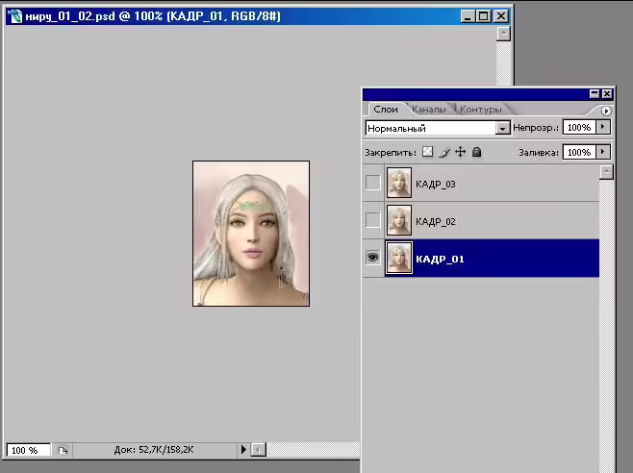Click the portrait image on the canvas

(251, 234)
